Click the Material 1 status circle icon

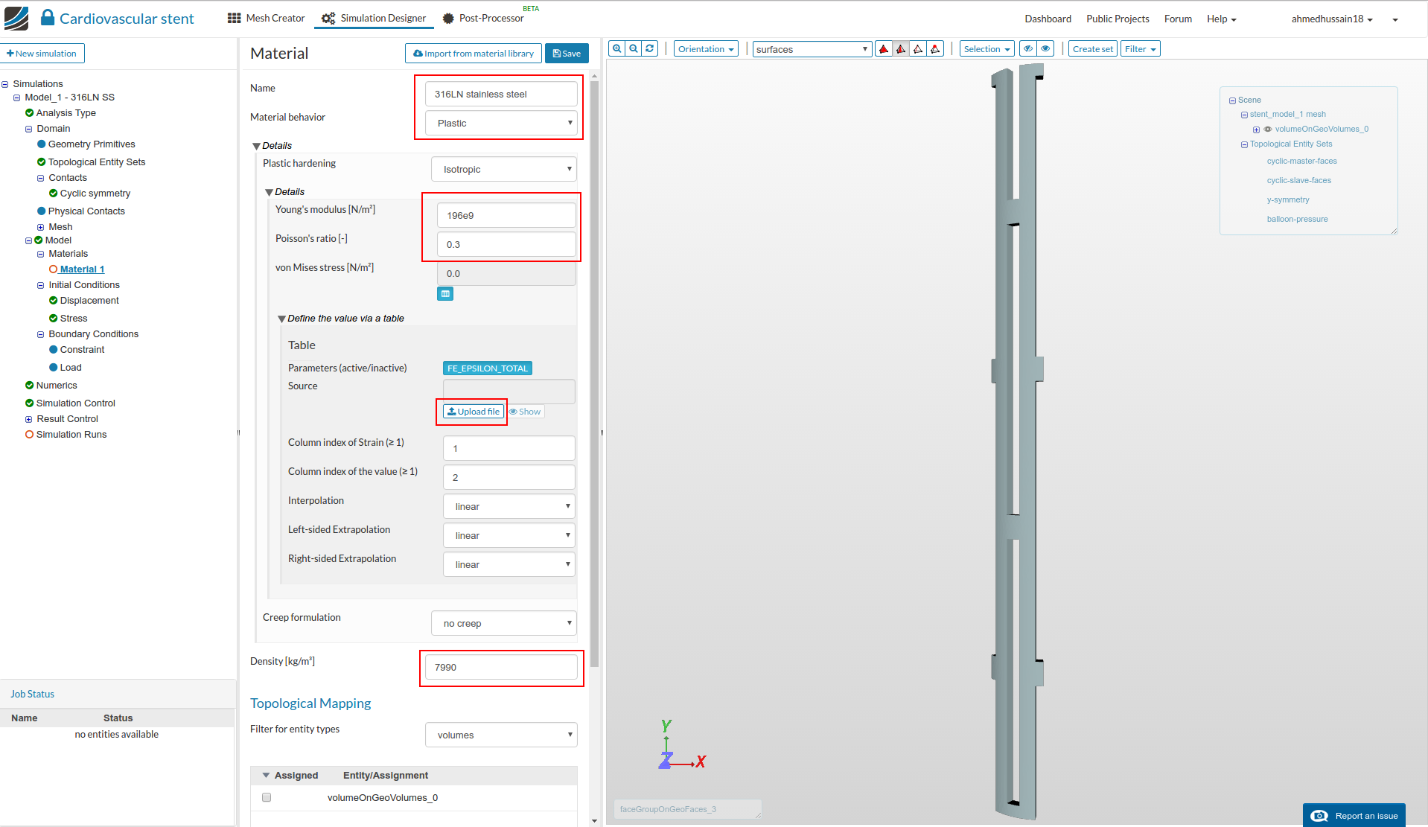point(54,269)
